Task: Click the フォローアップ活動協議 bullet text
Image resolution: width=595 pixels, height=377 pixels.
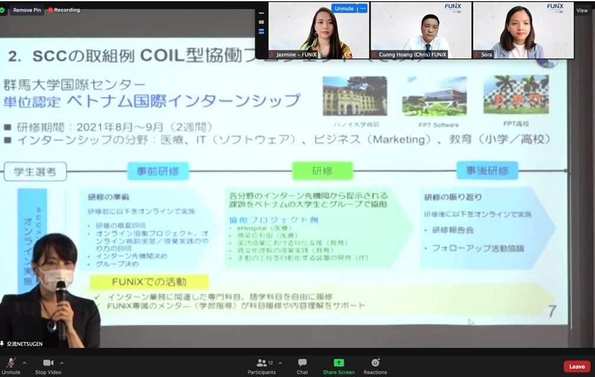Action: click(x=478, y=248)
